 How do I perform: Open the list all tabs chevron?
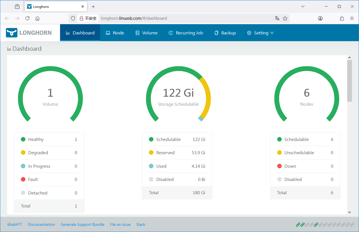point(303,6)
